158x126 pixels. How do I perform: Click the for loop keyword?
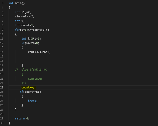click(x=17, y=30)
